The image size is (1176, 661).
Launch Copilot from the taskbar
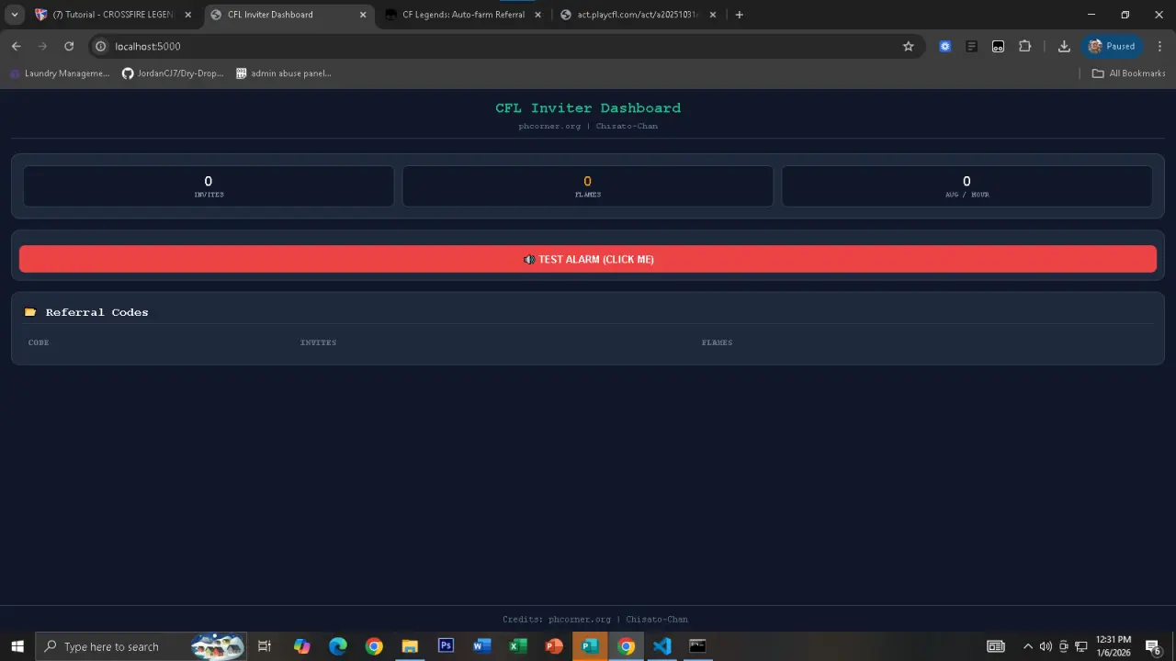301,646
